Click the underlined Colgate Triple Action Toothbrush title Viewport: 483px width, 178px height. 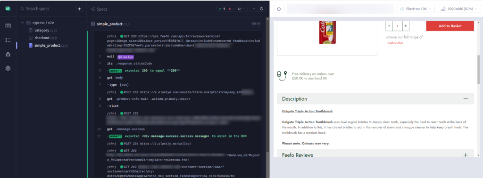coord(307,111)
